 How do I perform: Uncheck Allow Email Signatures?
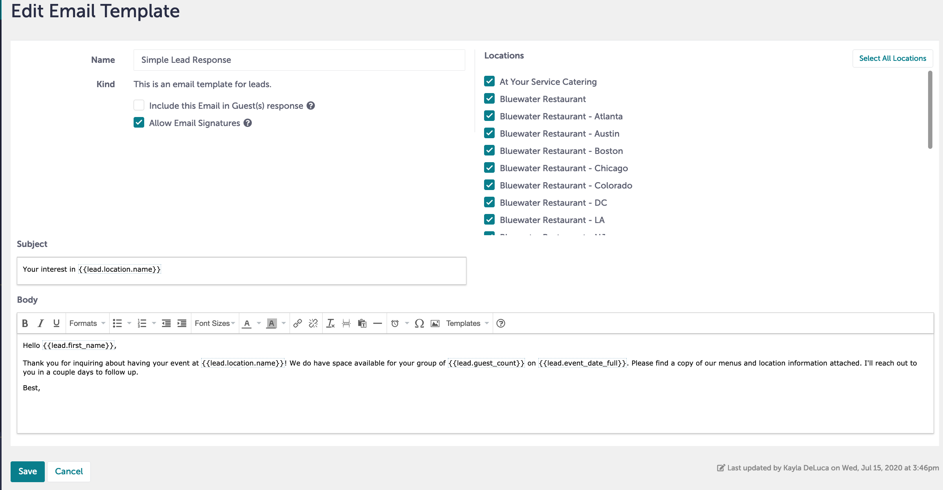click(x=139, y=122)
